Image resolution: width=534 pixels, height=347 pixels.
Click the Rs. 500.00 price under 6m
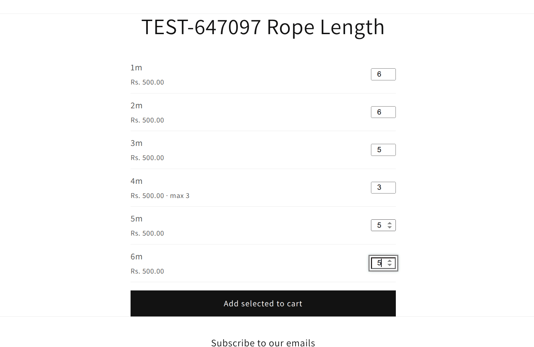point(147,271)
